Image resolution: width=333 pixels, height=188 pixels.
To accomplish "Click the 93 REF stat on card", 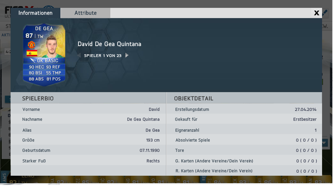I will click(x=53, y=67).
